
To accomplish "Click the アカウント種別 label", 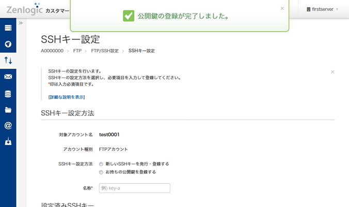I will pos(77,149).
